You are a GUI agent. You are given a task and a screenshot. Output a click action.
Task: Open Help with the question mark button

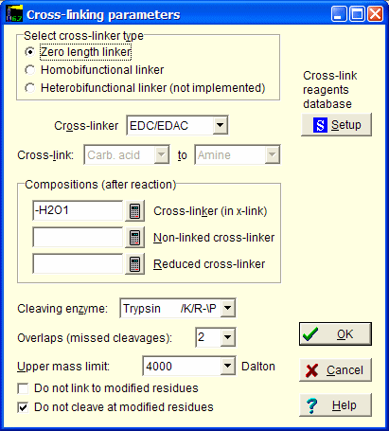(335, 404)
